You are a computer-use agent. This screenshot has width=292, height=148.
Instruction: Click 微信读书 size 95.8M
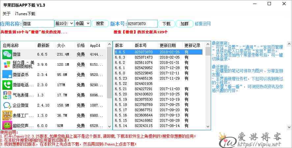(62, 75)
